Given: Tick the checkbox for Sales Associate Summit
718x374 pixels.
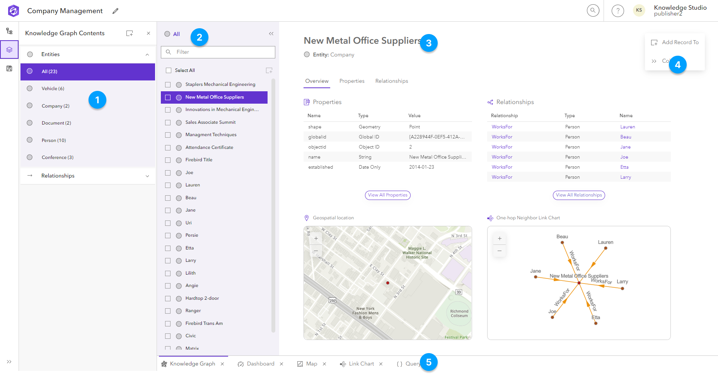Looking at the screenshot, I should tap(168, 123).
